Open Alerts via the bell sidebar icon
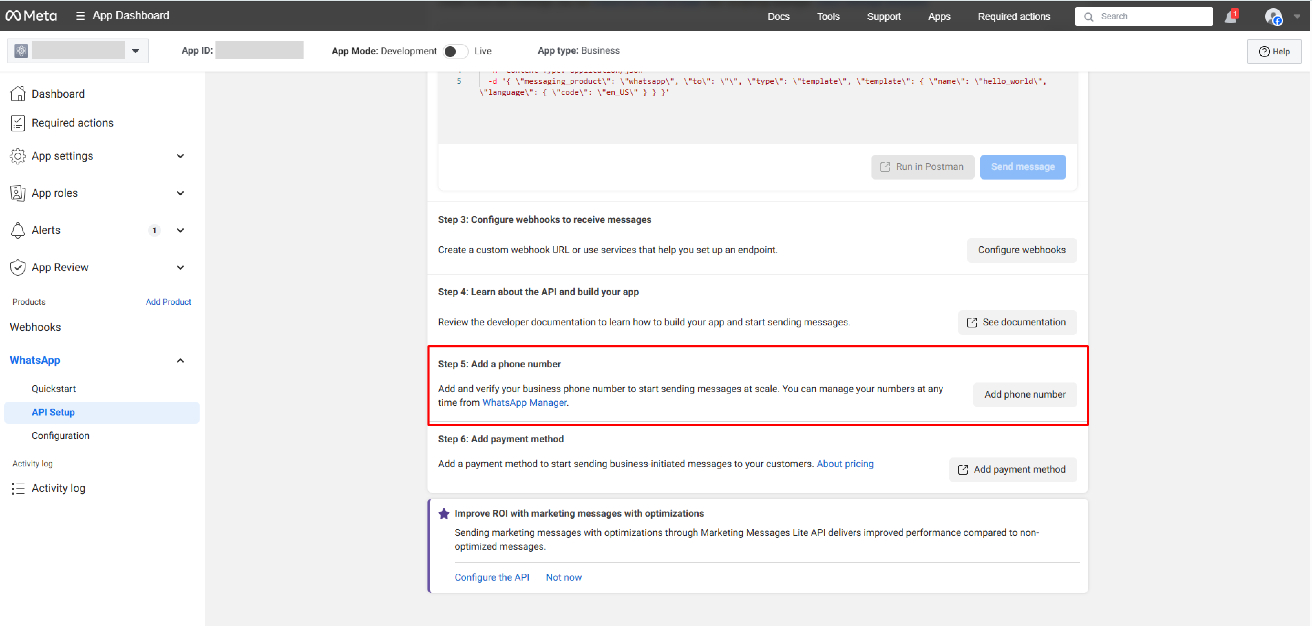 (x=18, y=230)
